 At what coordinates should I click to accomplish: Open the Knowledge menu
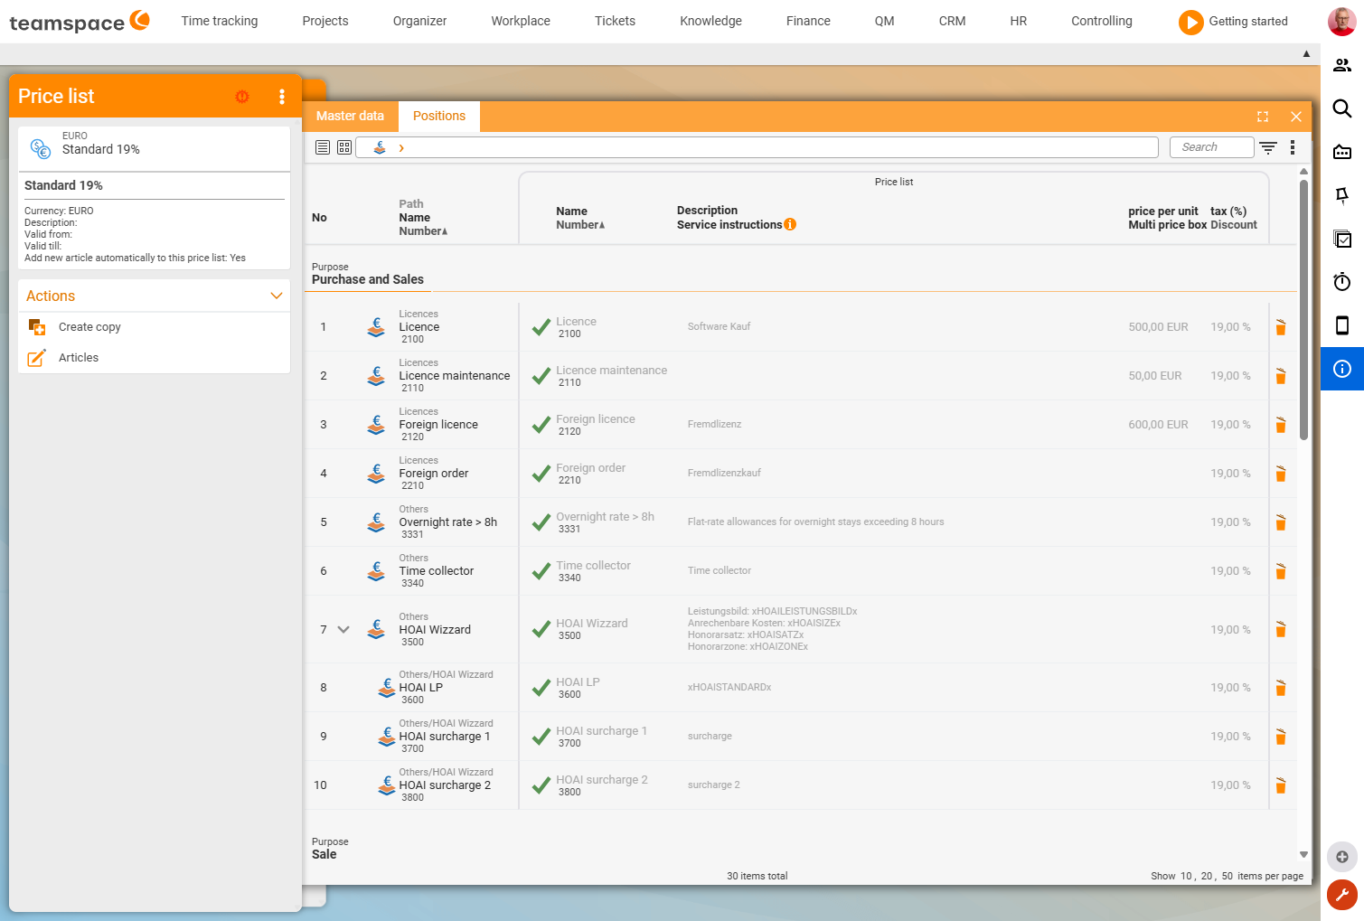710,21
